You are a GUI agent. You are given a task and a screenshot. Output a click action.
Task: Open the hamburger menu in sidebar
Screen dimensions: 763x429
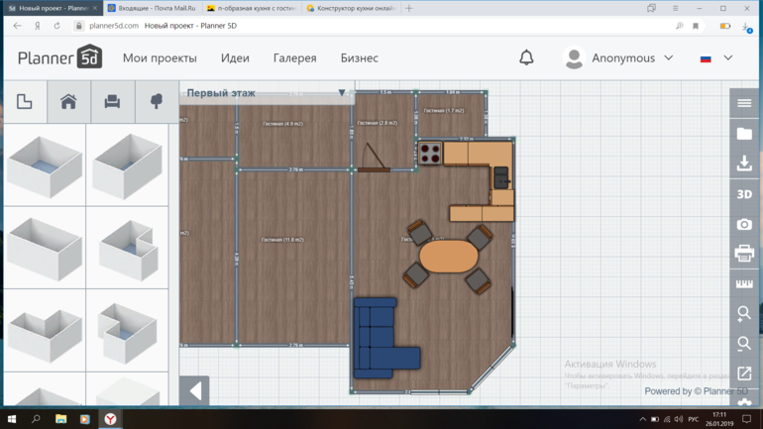pos(744,104)
